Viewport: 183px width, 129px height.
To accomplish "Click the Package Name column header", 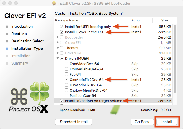I will (x=92, y=20).
